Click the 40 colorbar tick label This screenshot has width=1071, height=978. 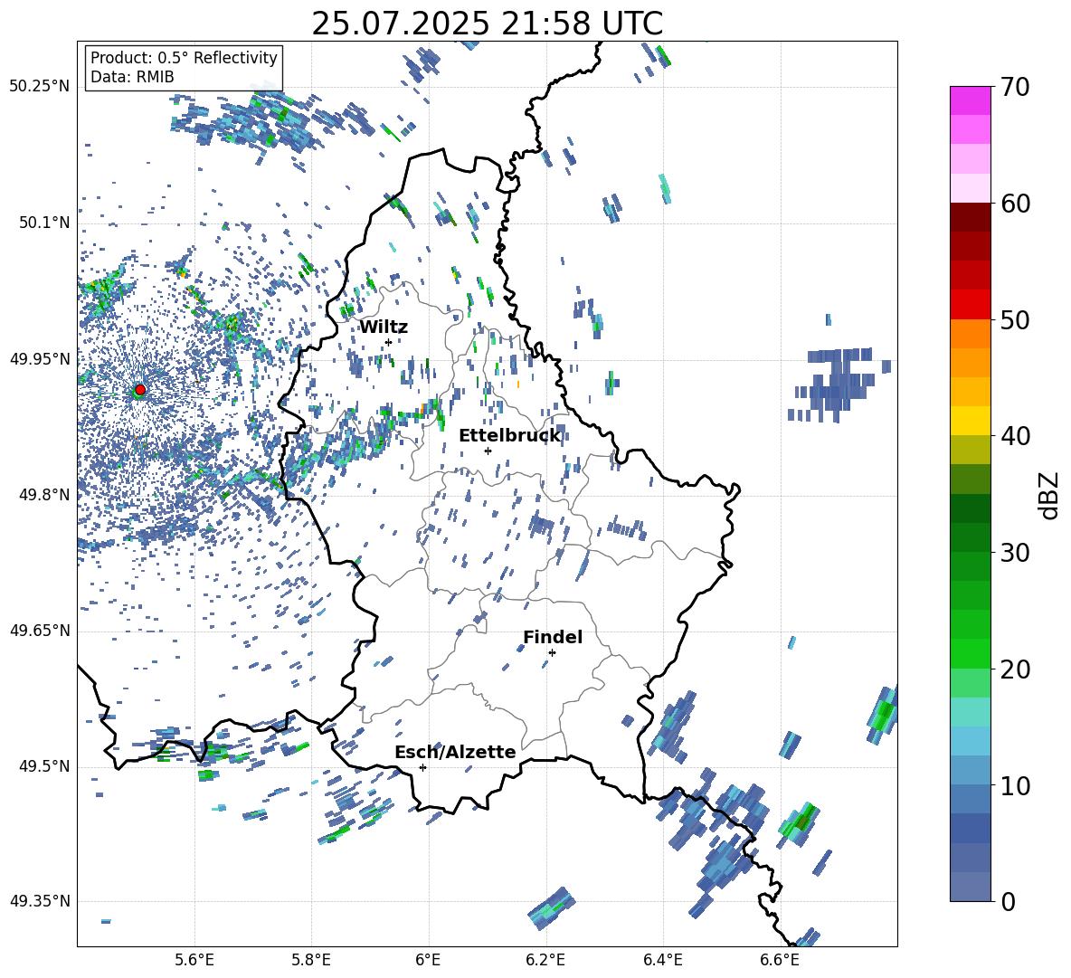(1014, 436)
